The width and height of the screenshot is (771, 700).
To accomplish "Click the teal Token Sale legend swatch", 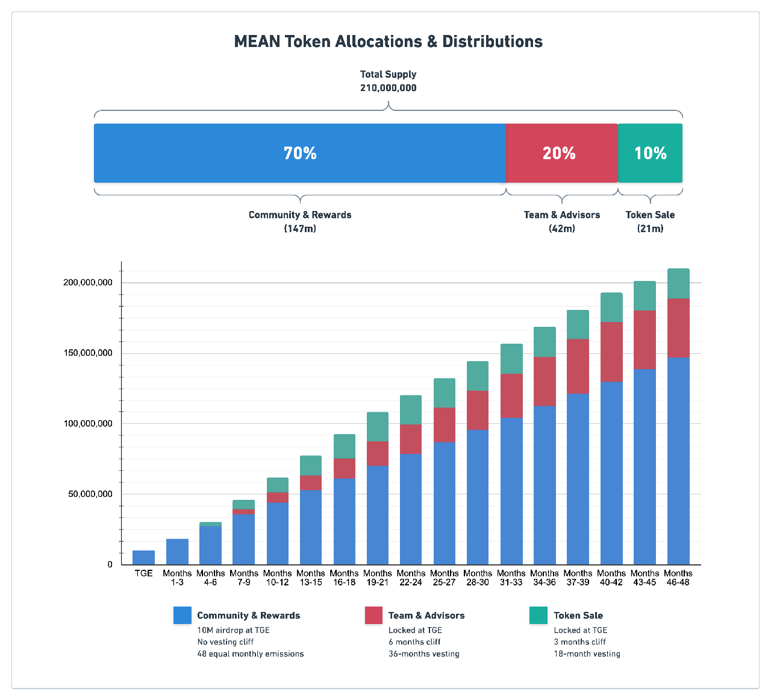I will point(538,615).
